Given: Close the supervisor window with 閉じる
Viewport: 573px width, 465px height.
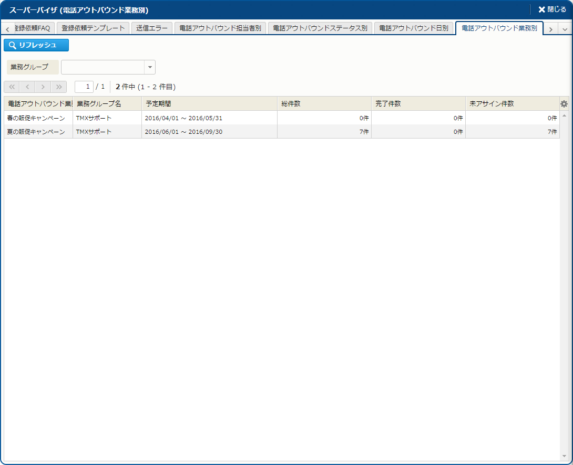Looking at the screenshot, I should [552, 10].
